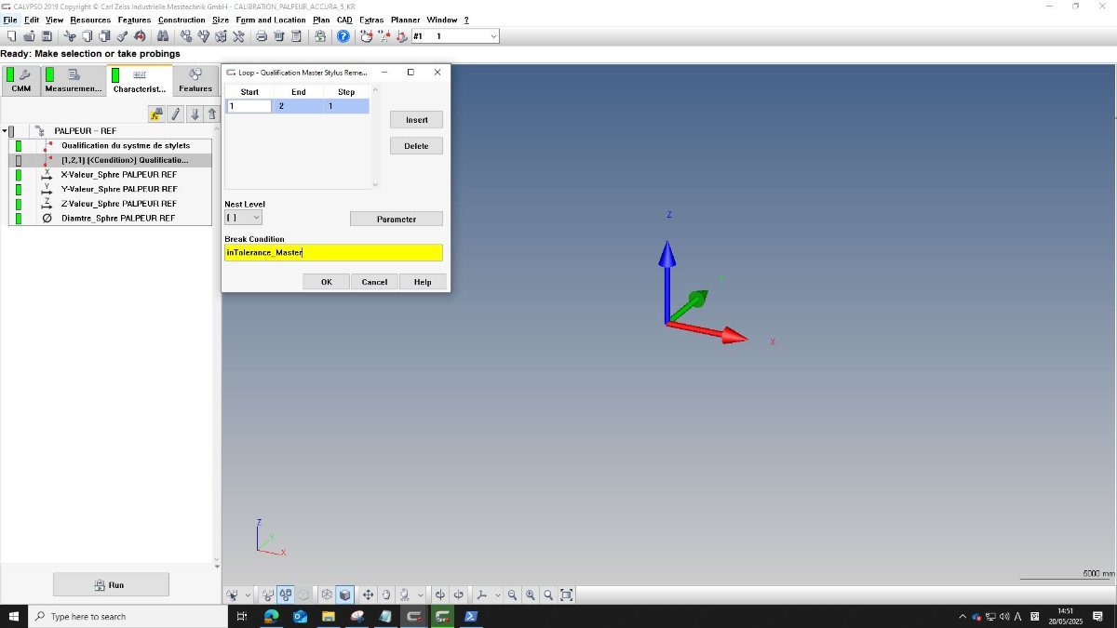Click the blue question mark help icon

pos(343,36)
